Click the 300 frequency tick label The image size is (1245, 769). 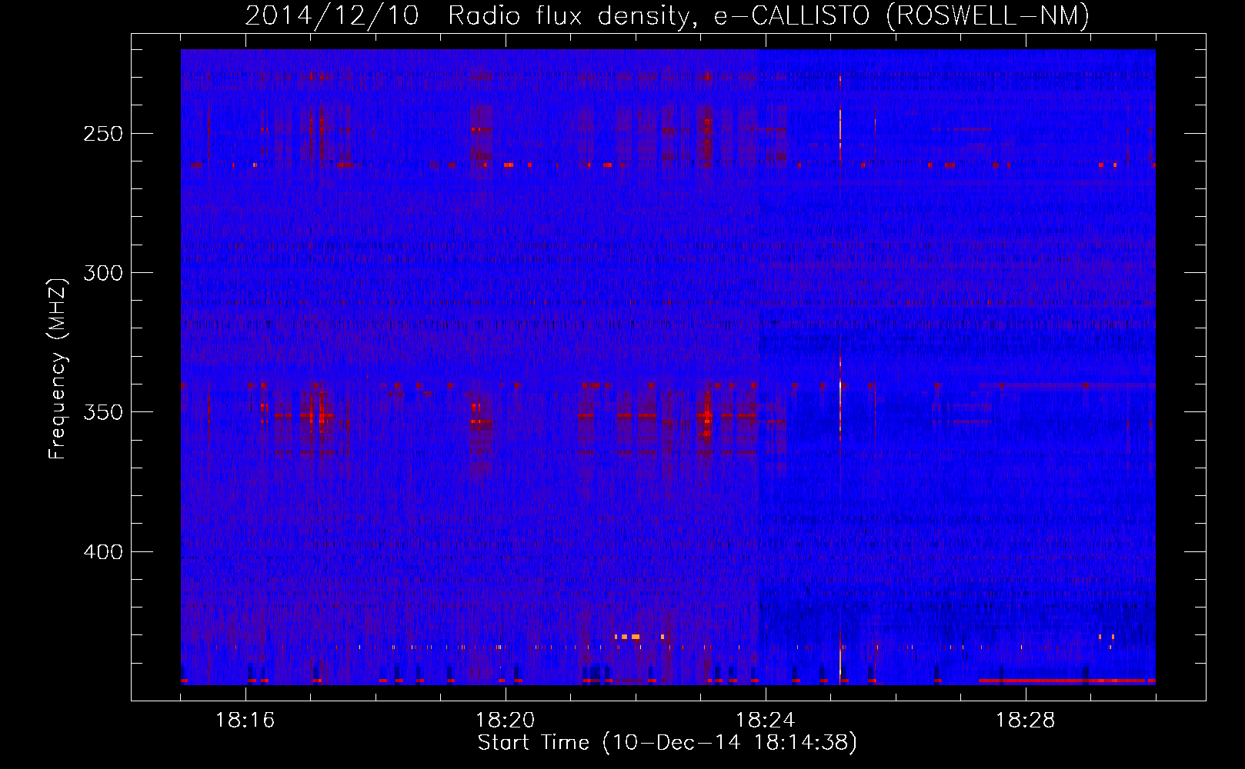103,273
